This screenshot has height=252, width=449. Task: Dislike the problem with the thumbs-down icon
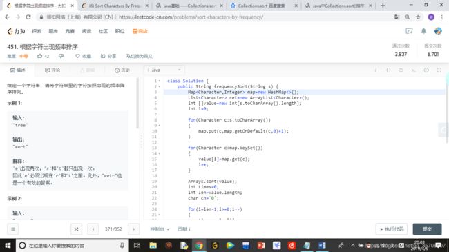61,56
